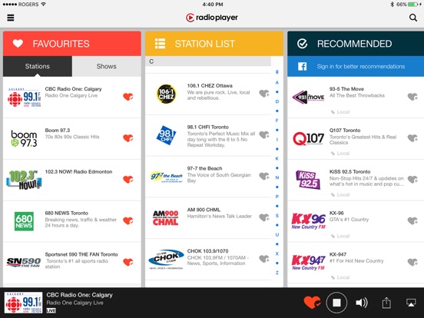The width and height of the screenshot is (424, 318).
Task: Select the Stations tab
Action: [38, 66]
